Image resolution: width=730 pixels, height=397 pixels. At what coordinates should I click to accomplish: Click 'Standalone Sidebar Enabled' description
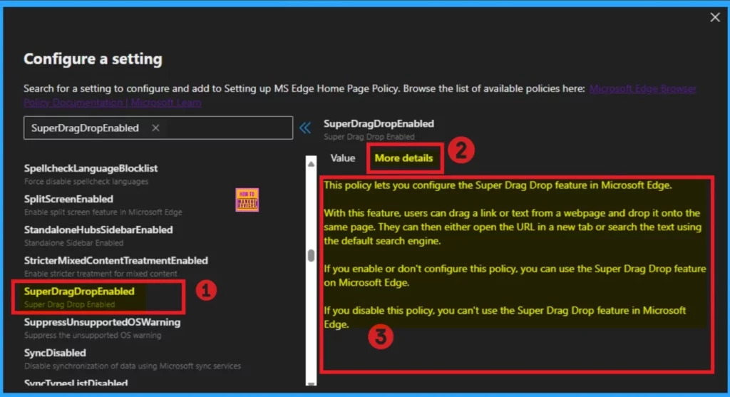click(x=73, y=243)
